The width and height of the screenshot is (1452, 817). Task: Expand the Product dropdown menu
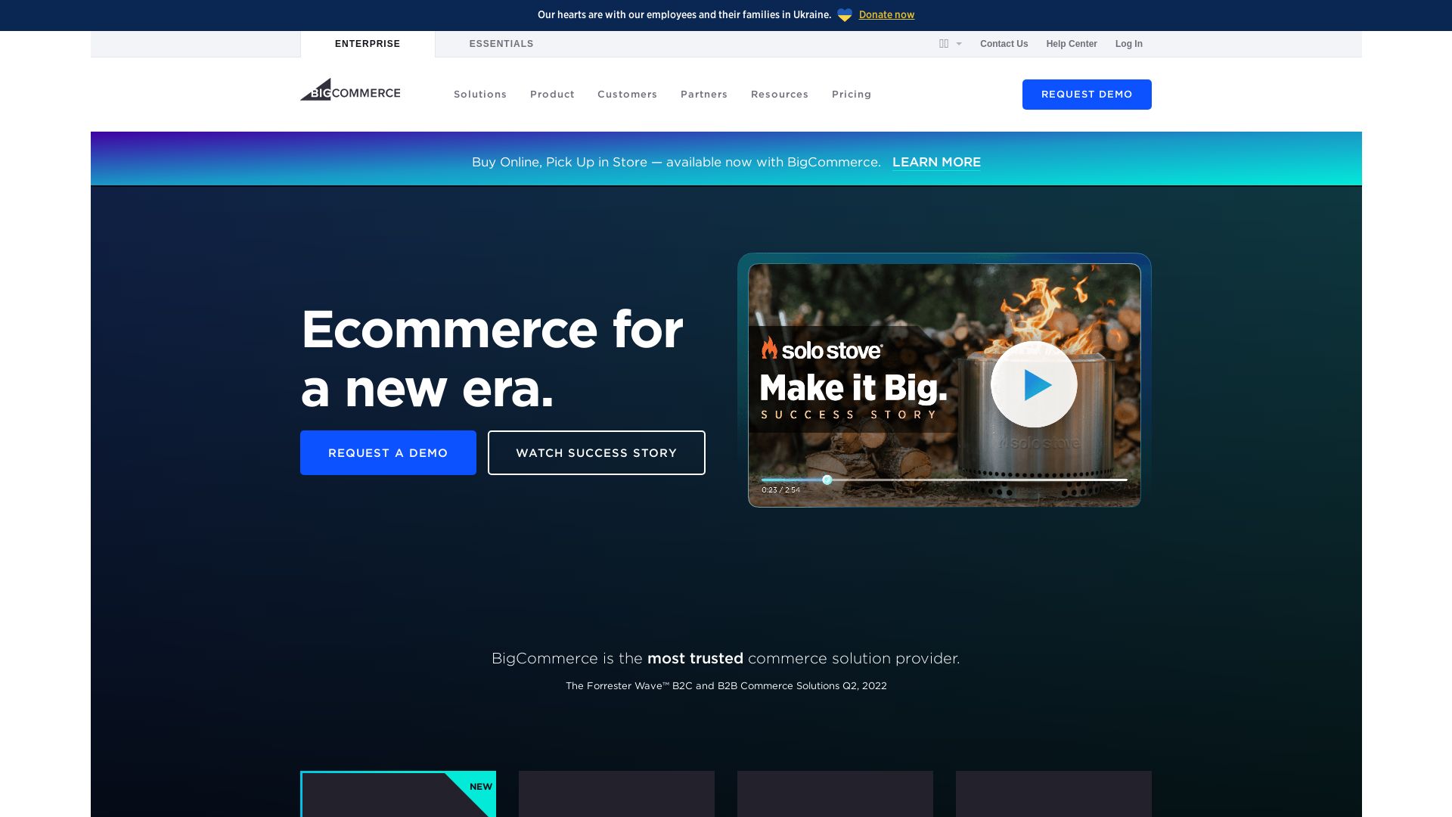point(553,94)
